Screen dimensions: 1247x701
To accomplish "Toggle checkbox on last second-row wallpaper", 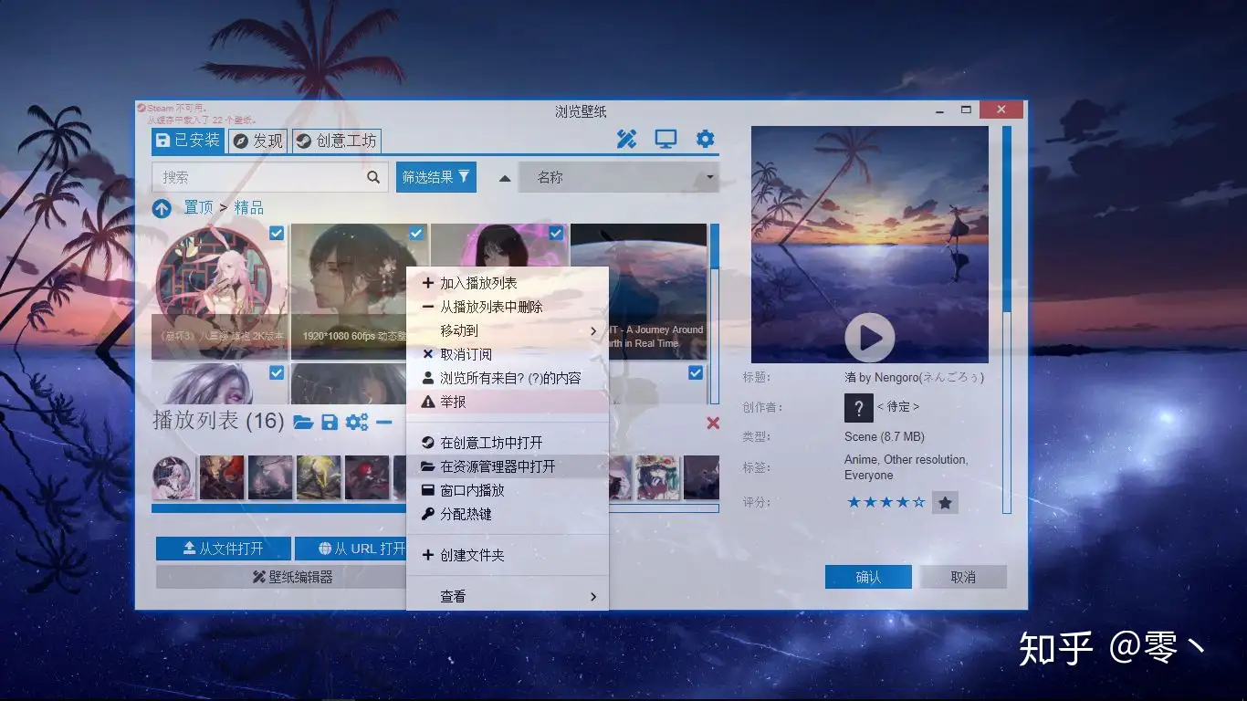I will (x=696, y=372).
